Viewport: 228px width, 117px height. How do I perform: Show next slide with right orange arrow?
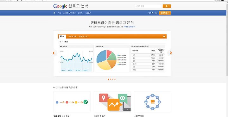[x=171, y=53]
